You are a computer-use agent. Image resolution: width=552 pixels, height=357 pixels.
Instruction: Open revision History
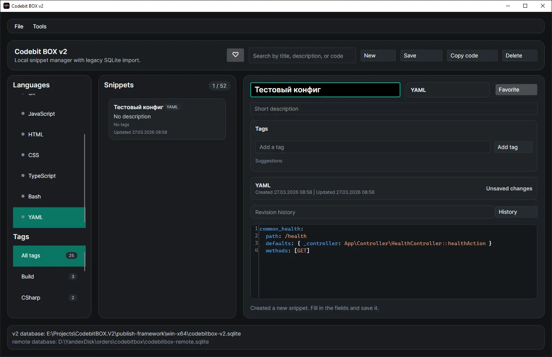click(516, 212)
